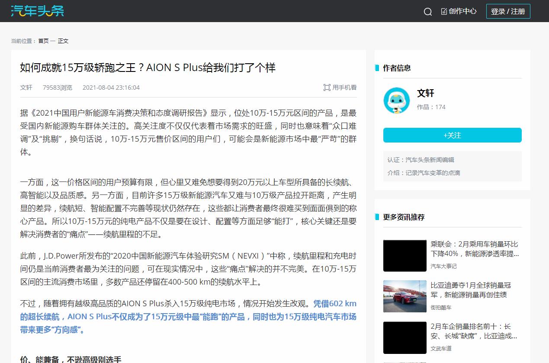Click the 登录 / 注册 button
This screenshot has height=363, width=549.
coord(508,11)
